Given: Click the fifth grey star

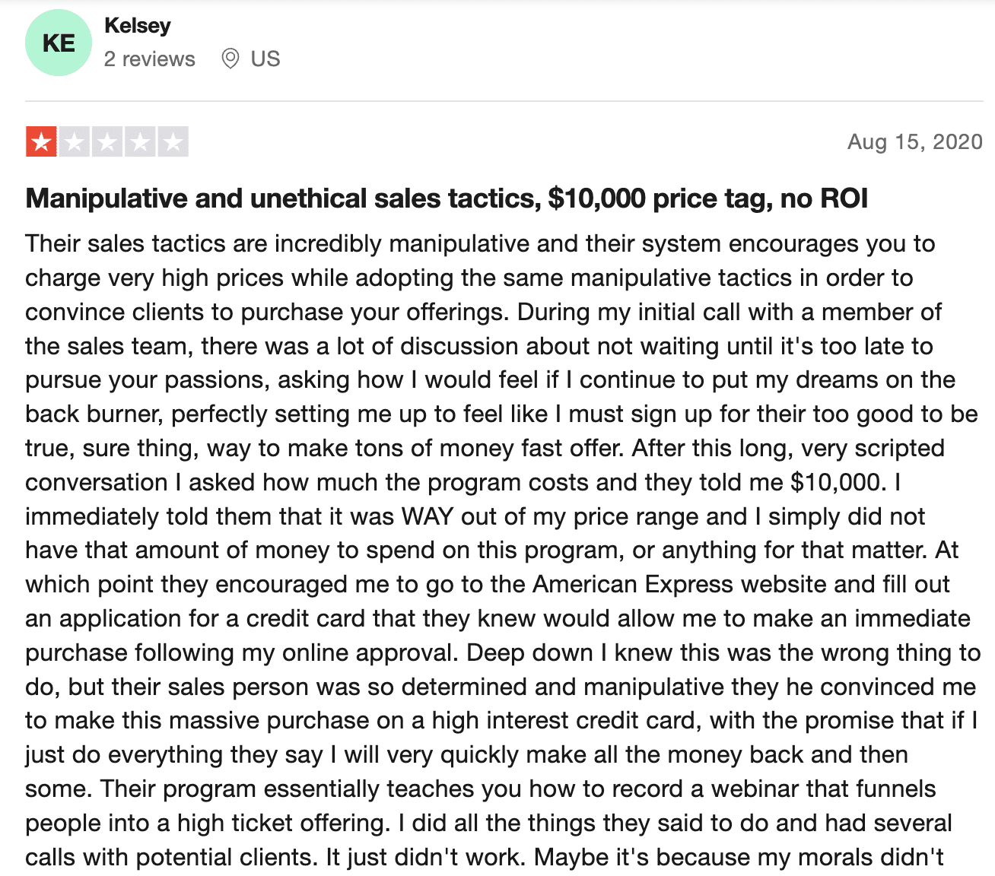Looking at the screenshot, I should click(x=173, y=141).
